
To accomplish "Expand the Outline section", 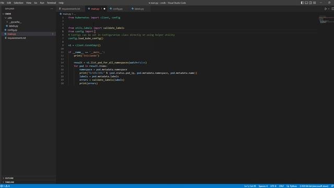I will click(x=9, y=178).
